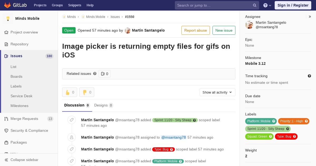Switch to the Discussion tab
316x166 pixels.
(77, 105)
